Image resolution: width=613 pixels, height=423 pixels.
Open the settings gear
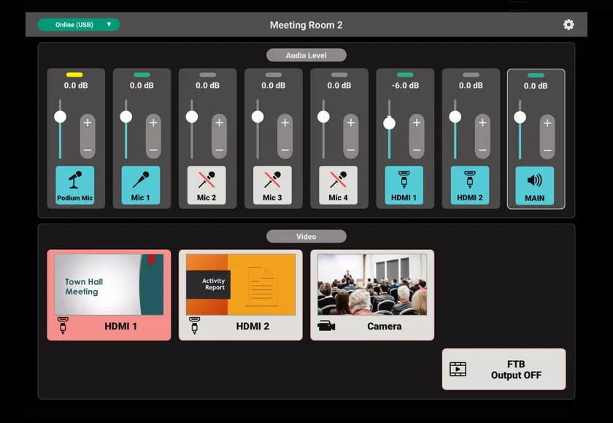[568, 24]
